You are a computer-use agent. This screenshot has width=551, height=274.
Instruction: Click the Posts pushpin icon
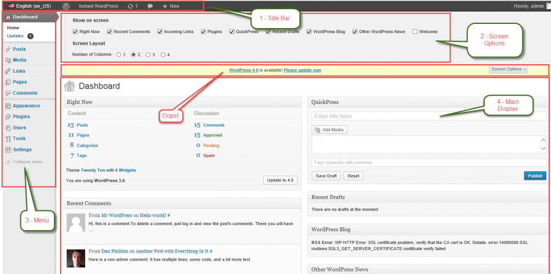(x=8, y=50)
